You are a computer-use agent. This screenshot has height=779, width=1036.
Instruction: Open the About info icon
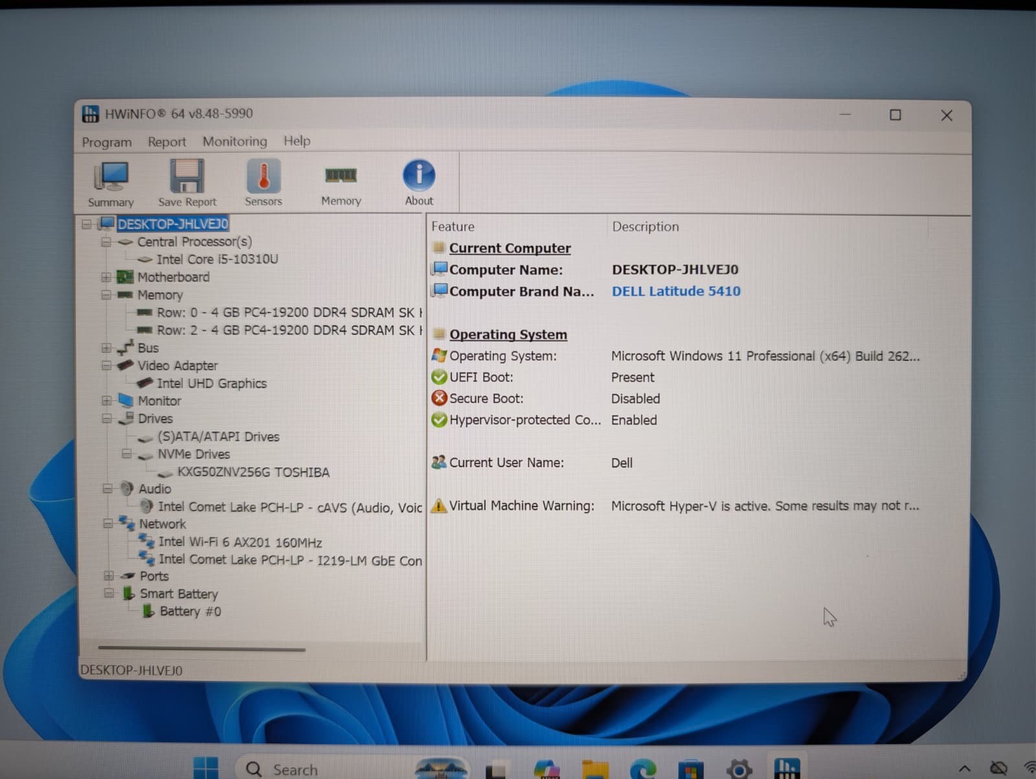(419, 175)
